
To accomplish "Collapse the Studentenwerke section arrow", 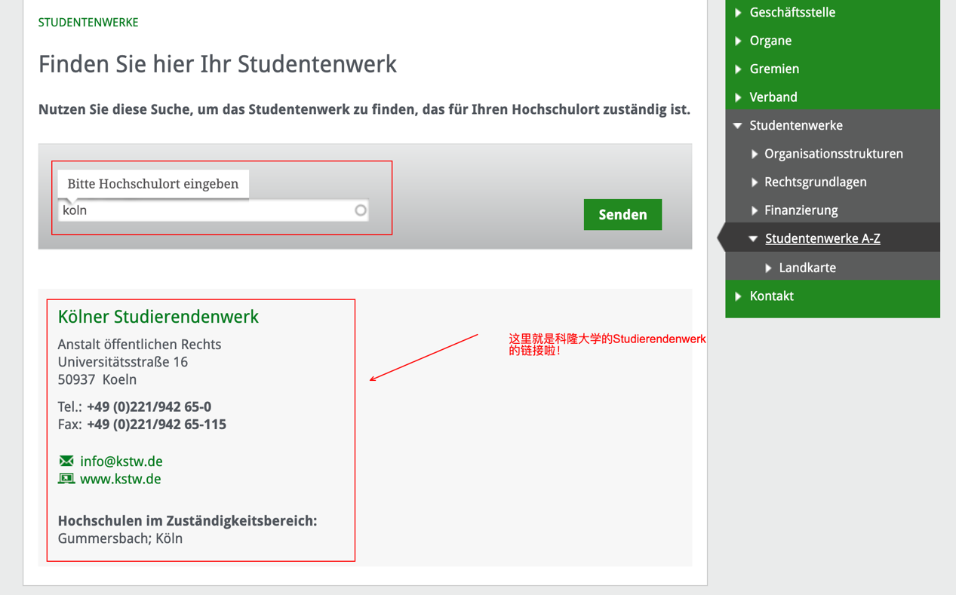I will (x=738, y=126).
